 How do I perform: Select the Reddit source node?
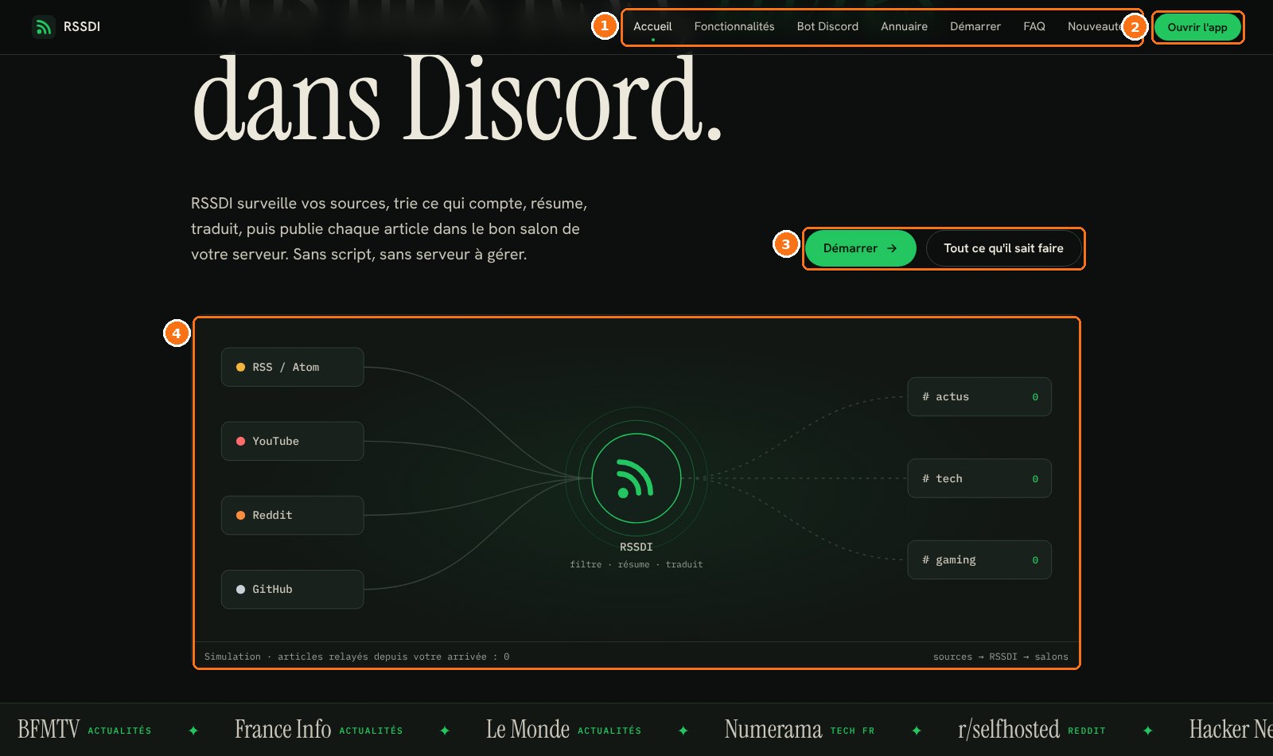292,515
